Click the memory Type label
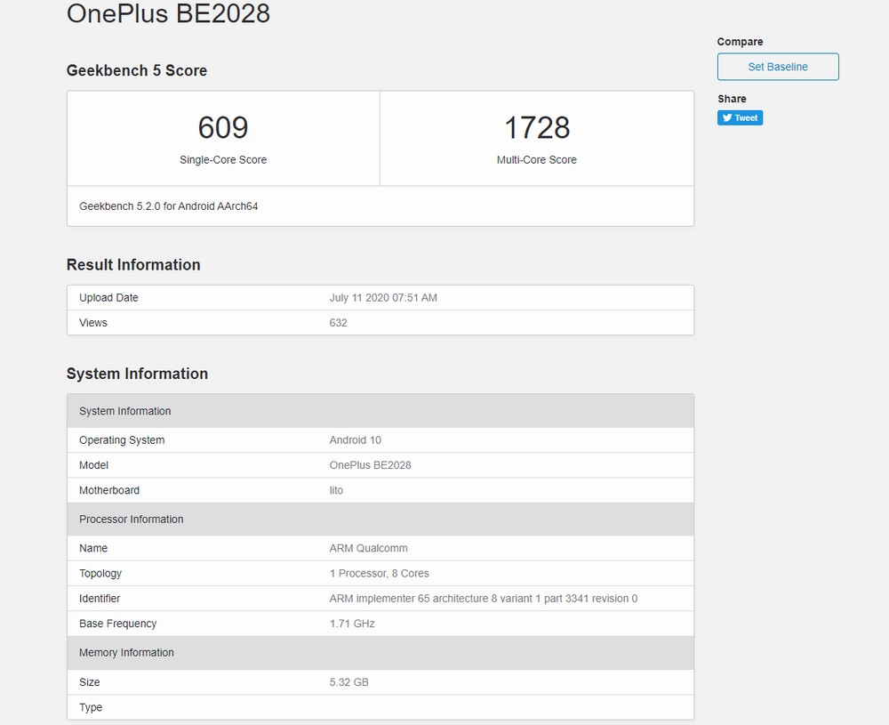 tap(91, 707)
